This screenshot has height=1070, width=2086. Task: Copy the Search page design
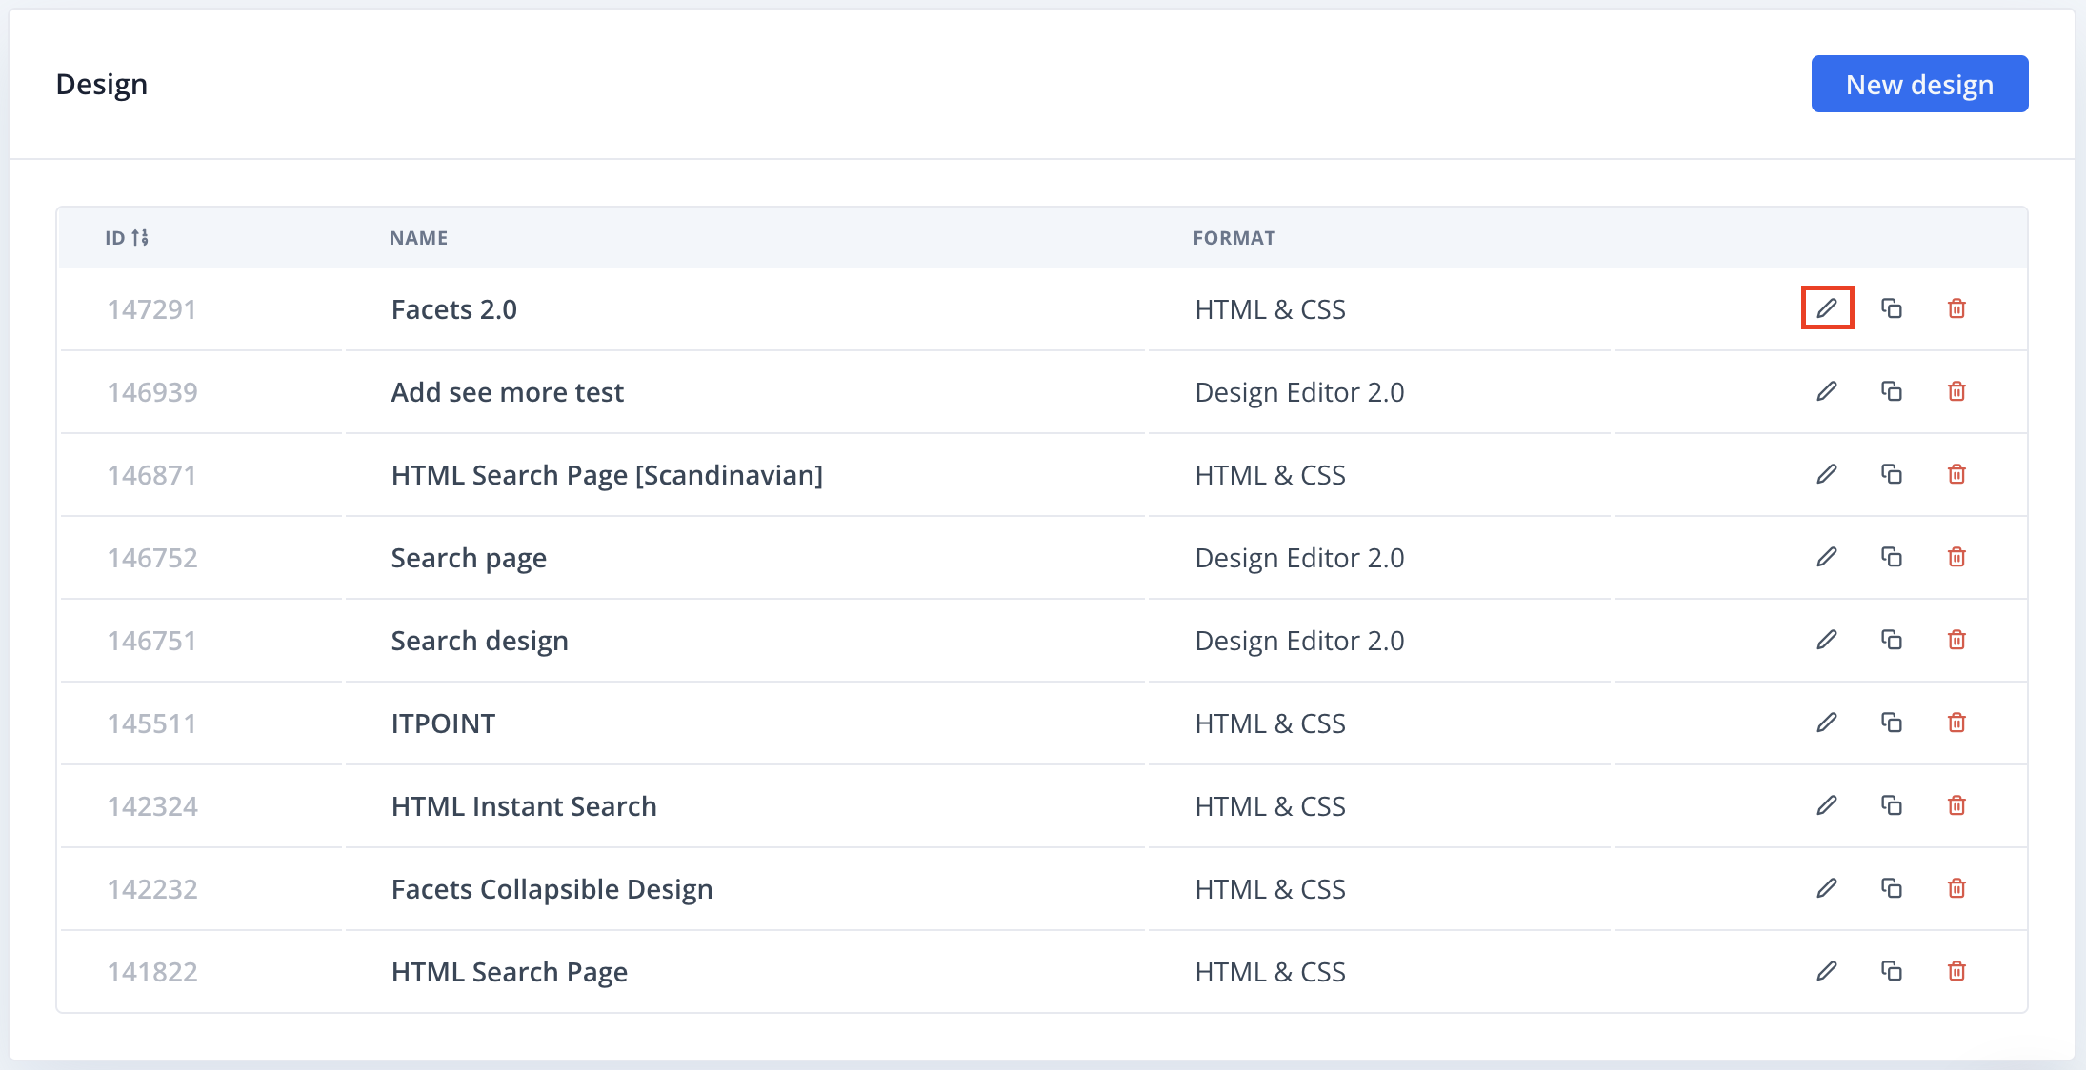1891,557
